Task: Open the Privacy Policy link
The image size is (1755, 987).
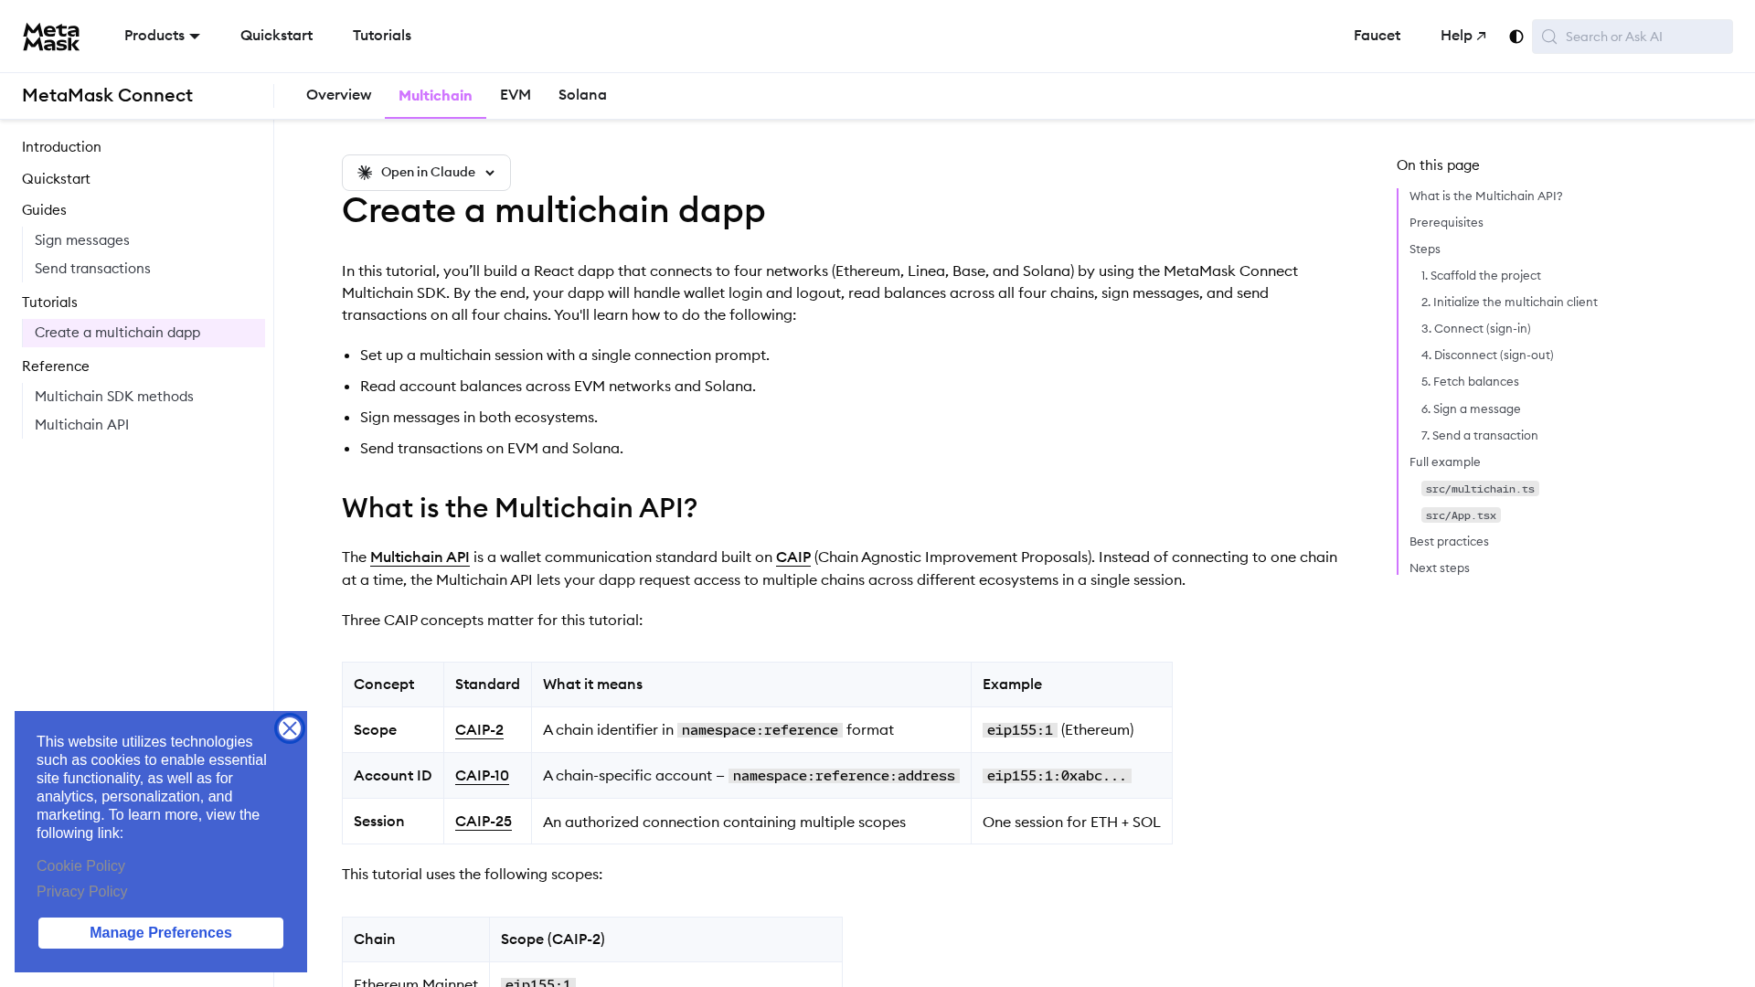Action: click(x=81, y=892)
